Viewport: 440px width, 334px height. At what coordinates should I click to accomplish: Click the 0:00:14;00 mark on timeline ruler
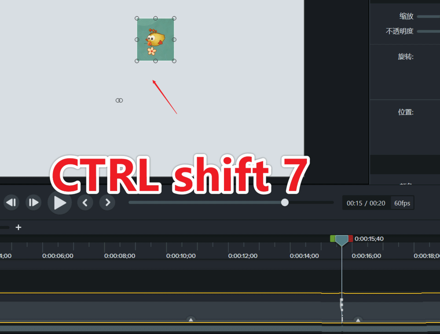[x=304, y=256]
